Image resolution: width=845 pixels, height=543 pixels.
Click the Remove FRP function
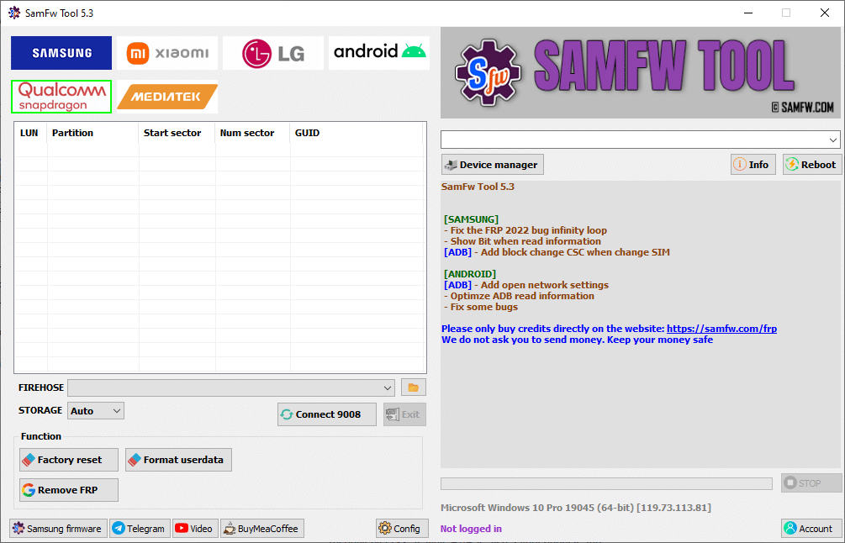[x=68, y=490]
